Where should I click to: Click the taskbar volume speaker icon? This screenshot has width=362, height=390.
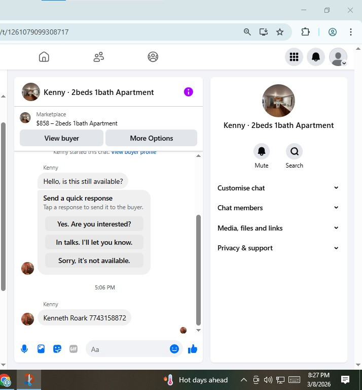click(268, 380)
